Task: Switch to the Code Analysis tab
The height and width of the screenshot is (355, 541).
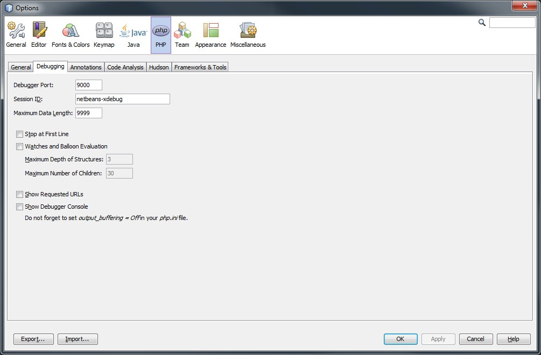Action: click(x=125, y=67)
